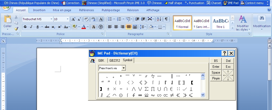Click the Character Border icon
Screen dimensions: 272x110
pyautogui.click(x=101, y=19)
